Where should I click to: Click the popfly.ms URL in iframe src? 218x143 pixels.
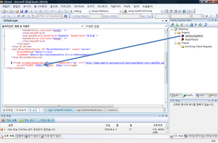125,63
